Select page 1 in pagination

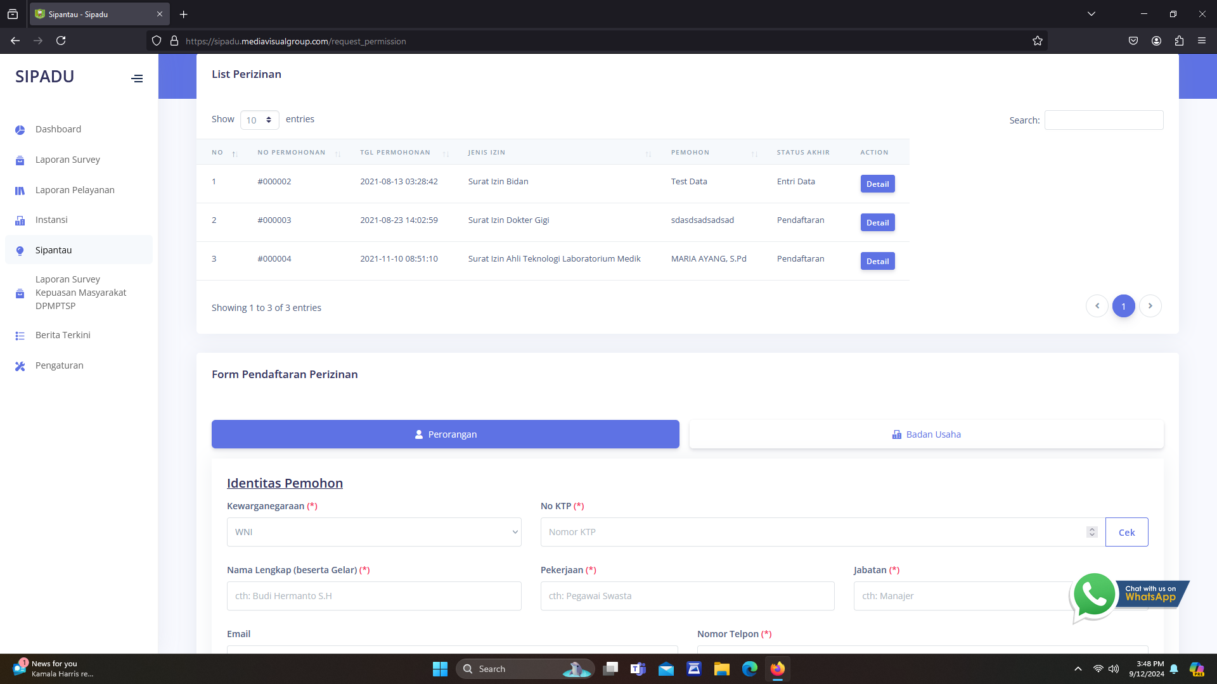point(1123,306)
